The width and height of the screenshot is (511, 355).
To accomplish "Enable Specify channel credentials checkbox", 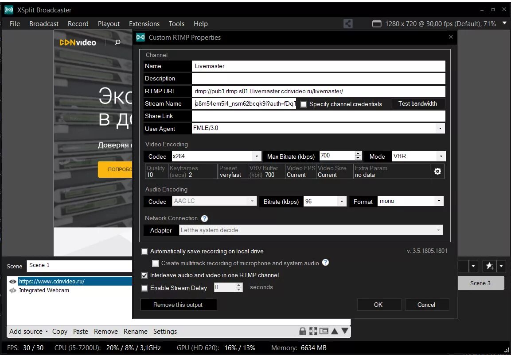I will point(304,104).
